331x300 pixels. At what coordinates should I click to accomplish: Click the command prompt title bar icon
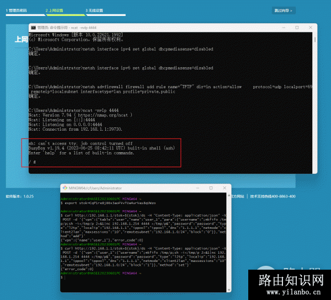tap(33, 28)
